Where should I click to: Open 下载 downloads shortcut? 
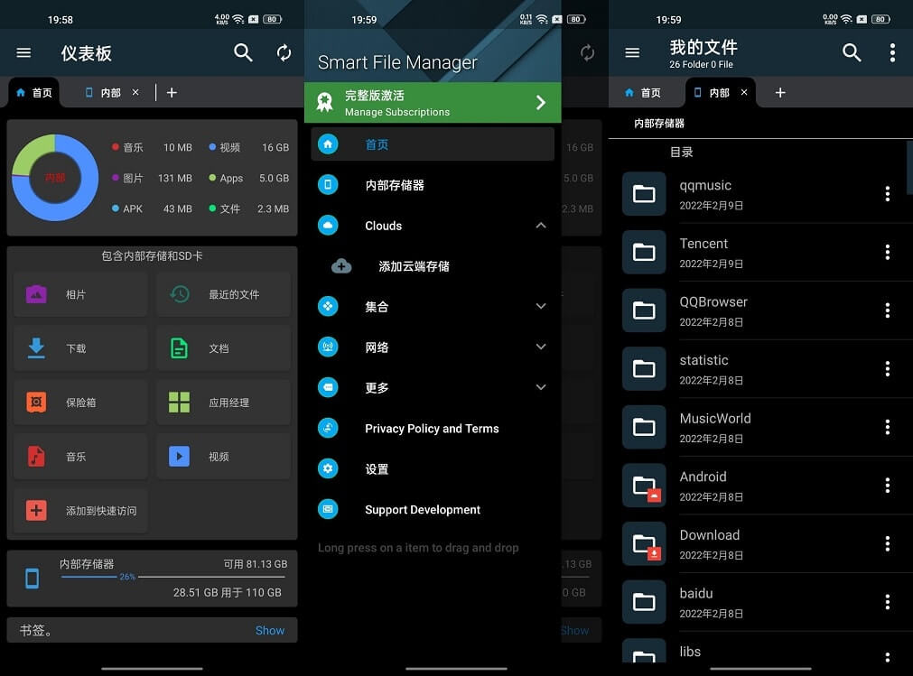(x=80, y=347)
